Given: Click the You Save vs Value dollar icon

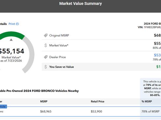Looking at the screenshot, I should pos(46,67).
